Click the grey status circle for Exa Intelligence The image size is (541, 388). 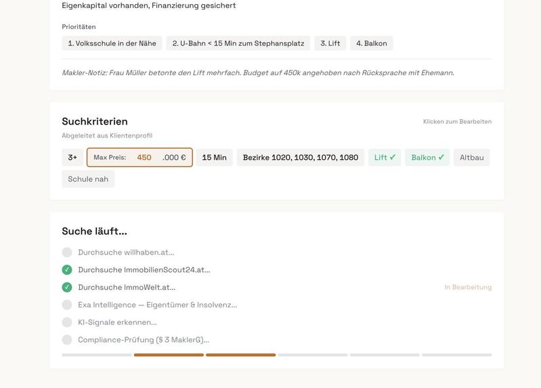point(67,305)
